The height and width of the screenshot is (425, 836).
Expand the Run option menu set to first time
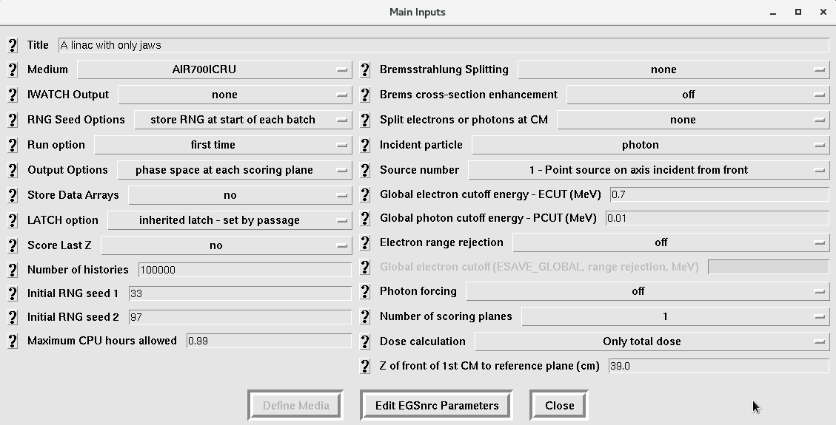click(224, 145)
